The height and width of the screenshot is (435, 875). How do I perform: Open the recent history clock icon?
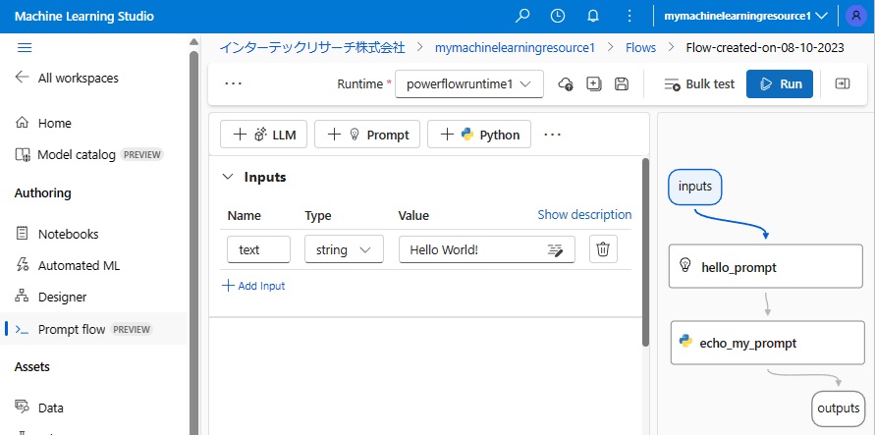click(558, 16)
